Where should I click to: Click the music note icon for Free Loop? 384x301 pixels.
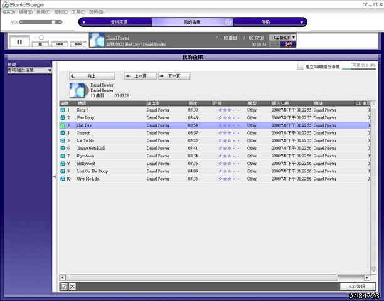click(63, 118)
